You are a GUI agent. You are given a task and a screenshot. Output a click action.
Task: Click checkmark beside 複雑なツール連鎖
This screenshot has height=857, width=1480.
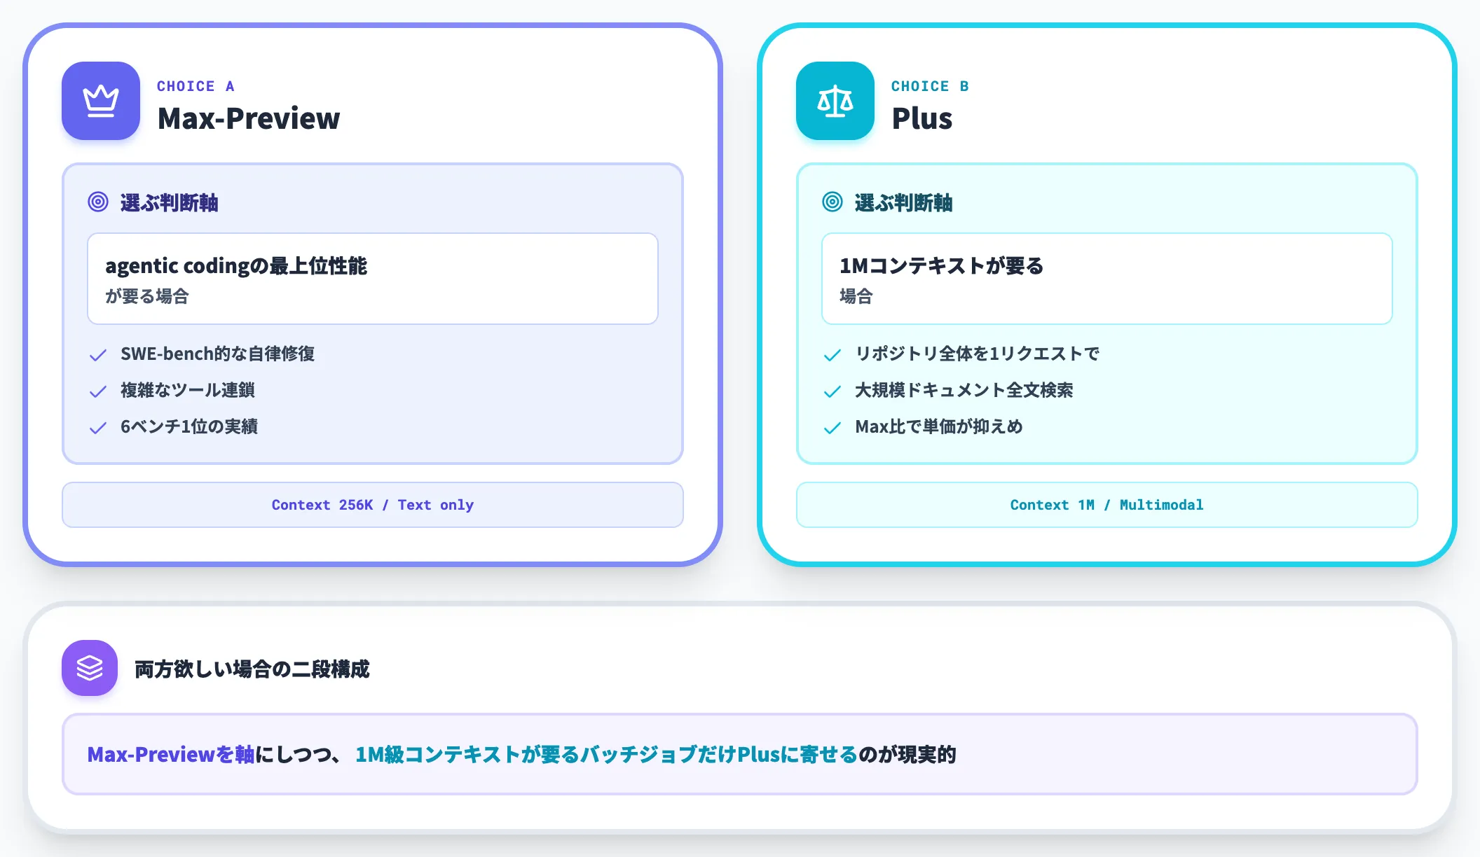[x=98, y=391]
